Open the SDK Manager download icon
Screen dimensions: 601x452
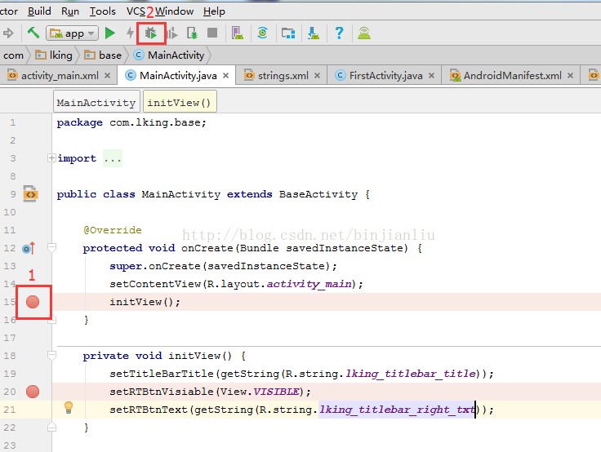click(x=314, y=33)
